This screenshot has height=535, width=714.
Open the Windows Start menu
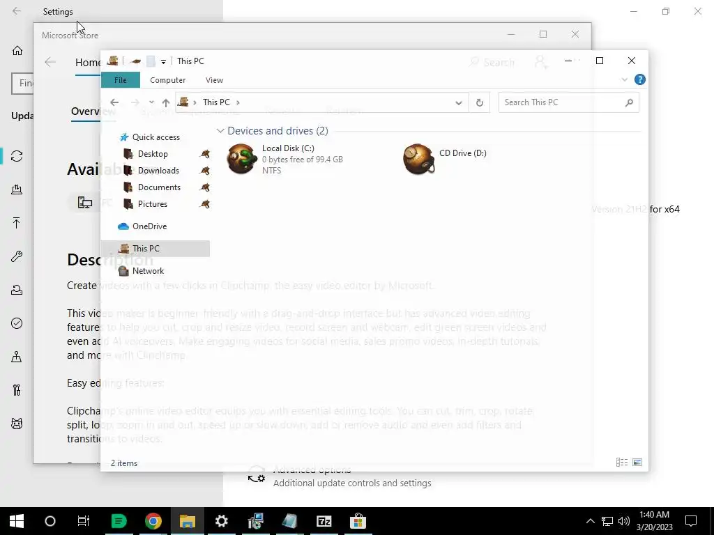coord(17,521)
